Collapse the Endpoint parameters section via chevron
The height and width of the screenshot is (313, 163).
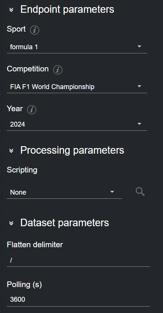click(11, 10)
